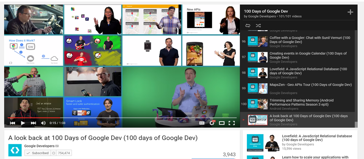The height and width of the screenshot is (159, 364).
Task: Play the video
Action: [23, 123]
